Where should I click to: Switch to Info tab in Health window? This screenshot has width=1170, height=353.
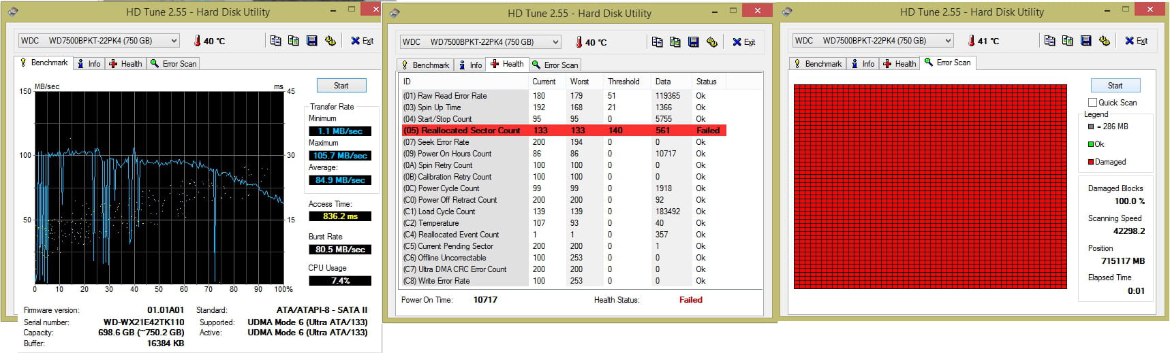[471, 65]
